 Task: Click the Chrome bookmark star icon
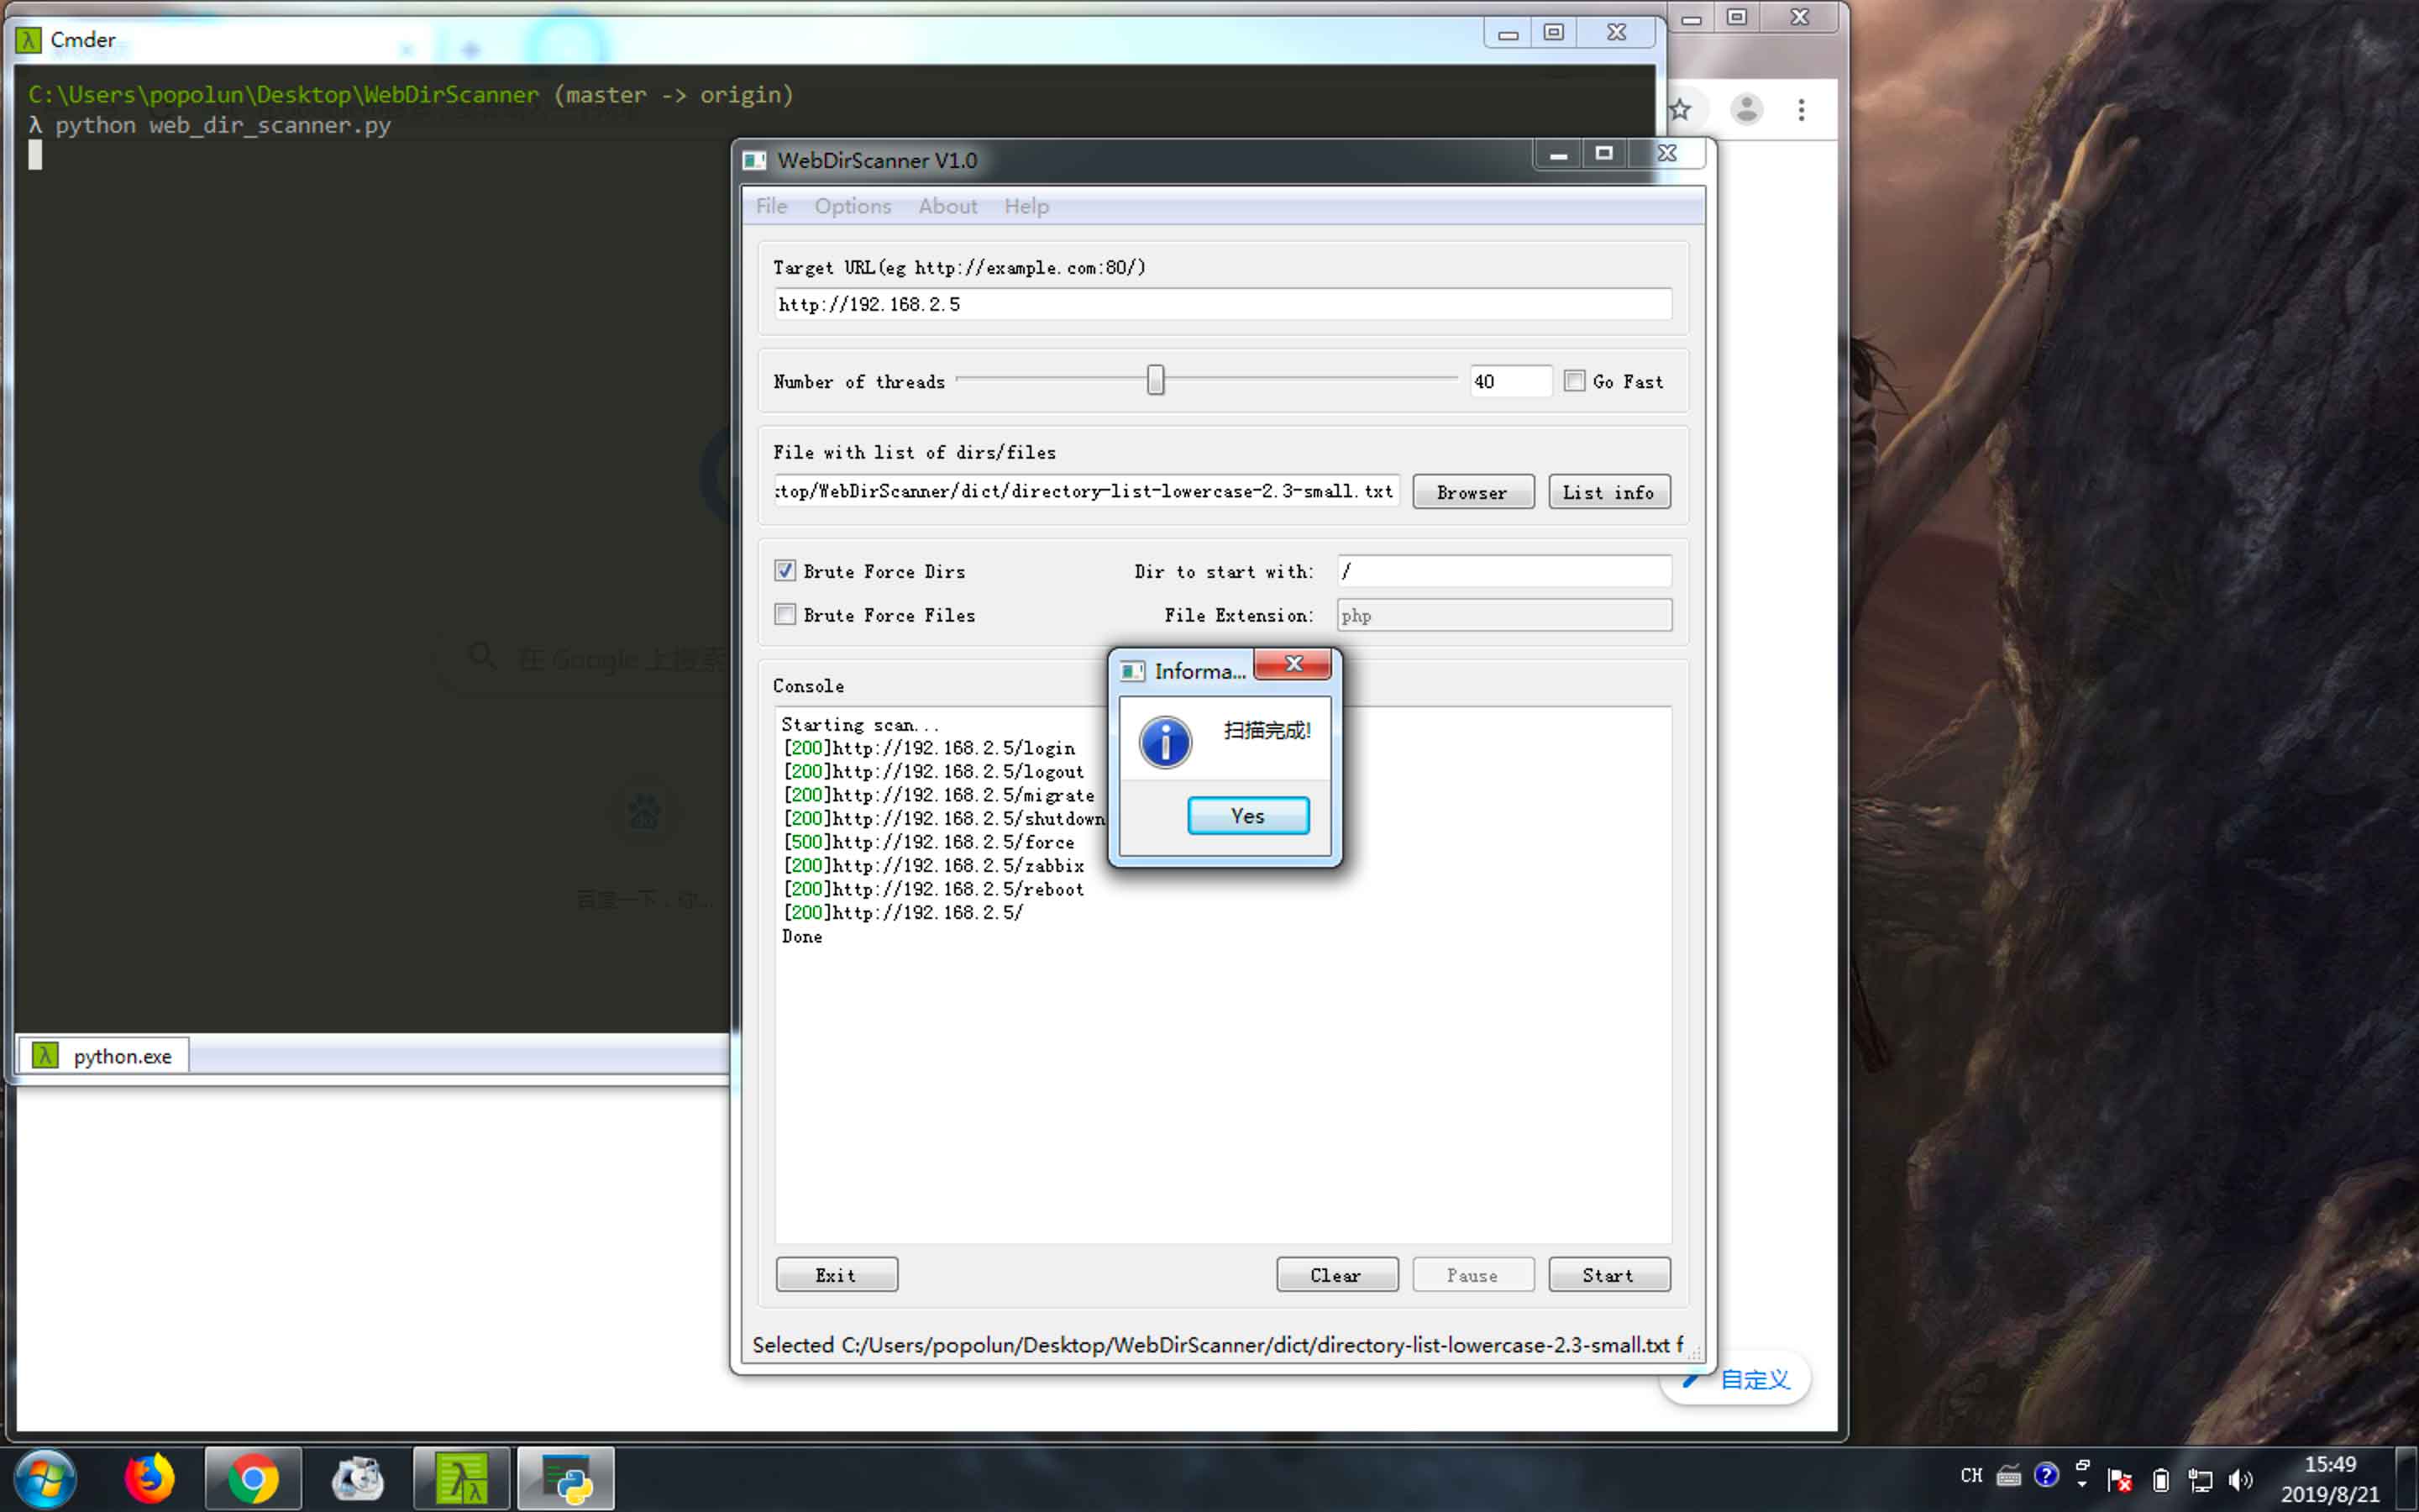[x=1681, y=109]
